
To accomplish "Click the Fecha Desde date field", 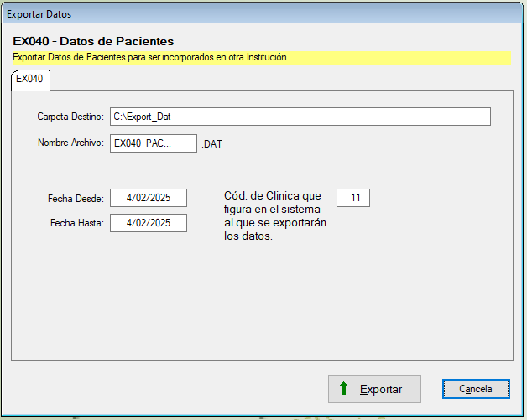I will pyautogui.click(x=148, y=198).
